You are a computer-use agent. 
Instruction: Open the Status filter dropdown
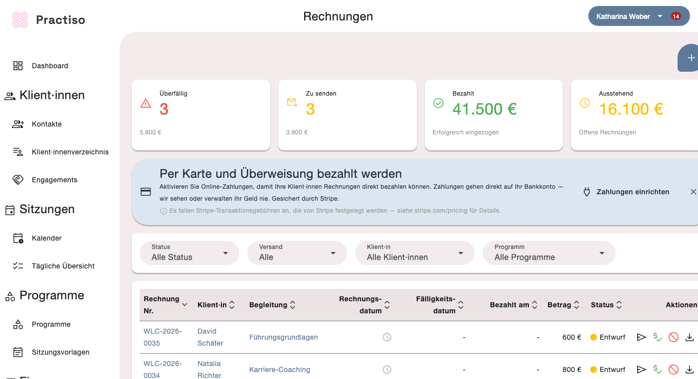coord(189,253)
